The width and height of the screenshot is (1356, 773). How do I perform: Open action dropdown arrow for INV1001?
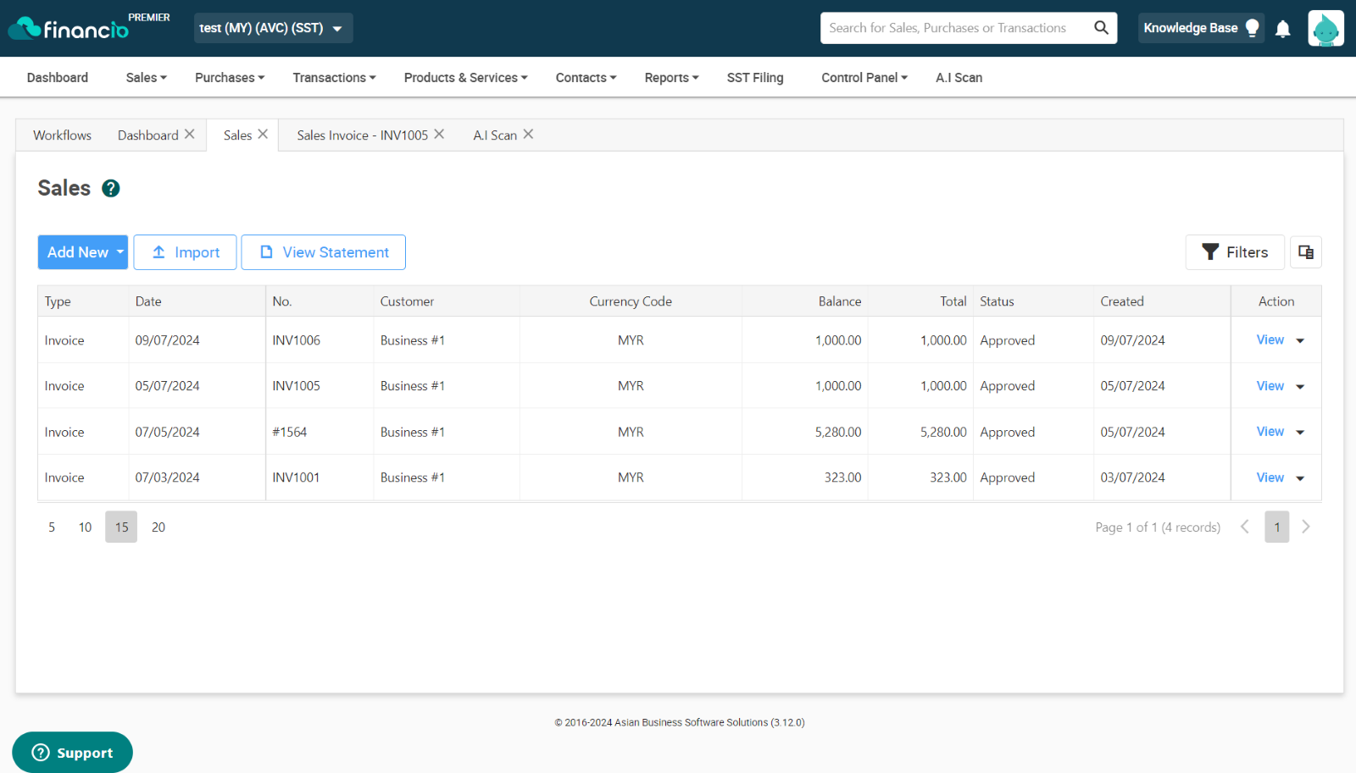(1300, 478)
